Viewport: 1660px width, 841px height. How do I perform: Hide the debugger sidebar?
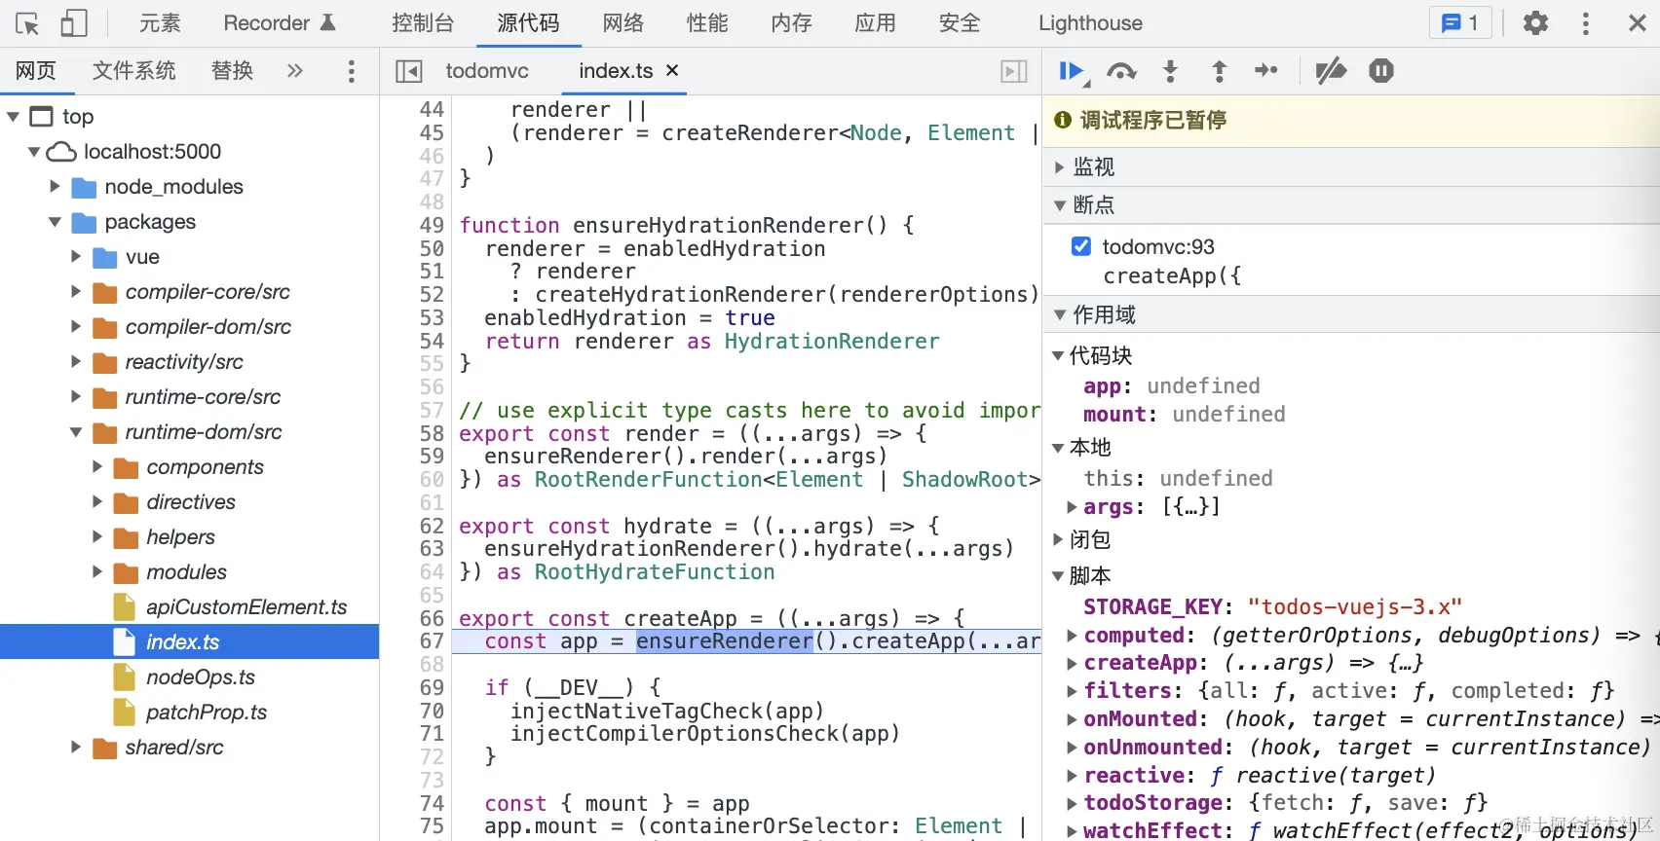pyautogui.click(x=1014, y=71)
